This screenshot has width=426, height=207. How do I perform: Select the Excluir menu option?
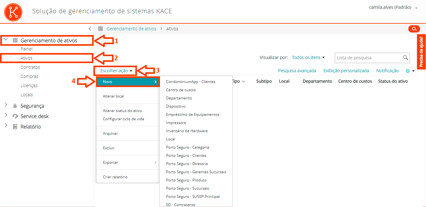(x=109, y=148)
